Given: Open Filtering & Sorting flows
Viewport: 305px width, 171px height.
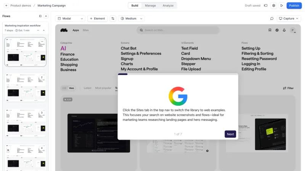Looking at the screenshot, I should (257, 54).
